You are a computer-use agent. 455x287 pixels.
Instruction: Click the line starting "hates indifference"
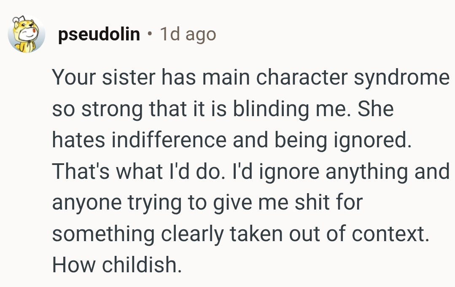[x=231, y=141]
